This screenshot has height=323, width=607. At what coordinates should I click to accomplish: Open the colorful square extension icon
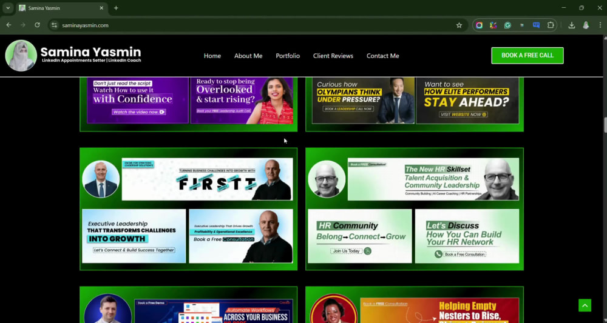pyautogui.click(x=493, y=25)
